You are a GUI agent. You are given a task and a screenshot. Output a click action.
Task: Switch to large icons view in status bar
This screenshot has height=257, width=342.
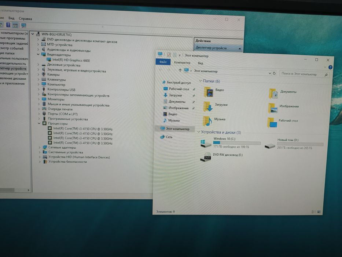319,212
